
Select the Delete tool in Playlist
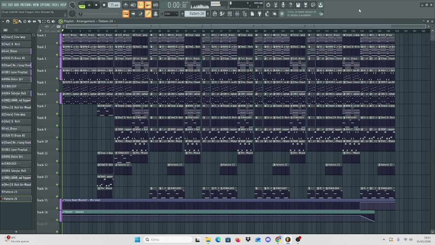click(x=24, y=21)
